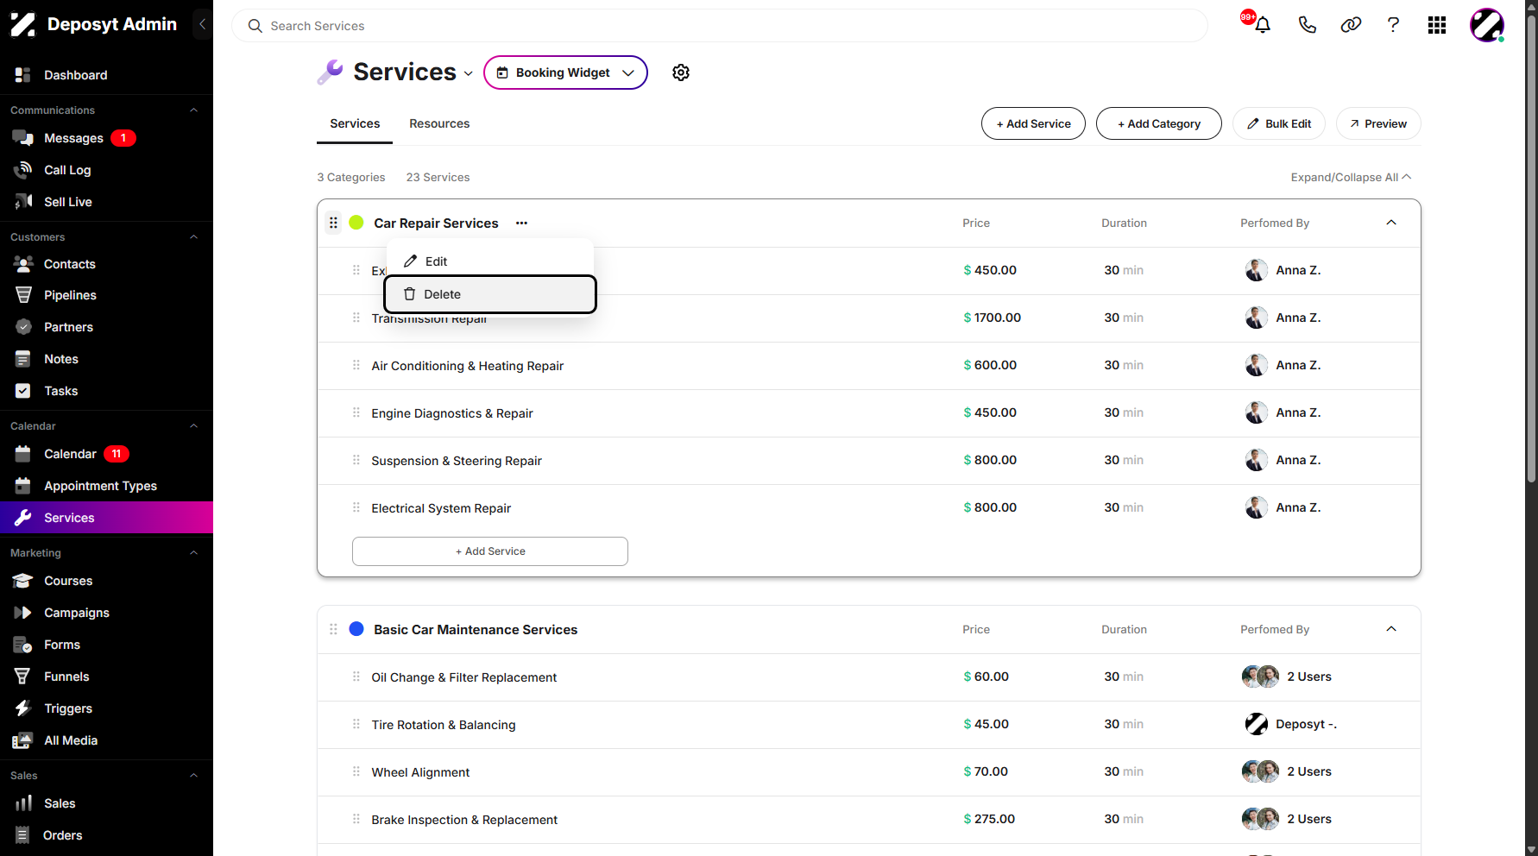
Task: Switch to the Services tab
Action: (355, 123)
